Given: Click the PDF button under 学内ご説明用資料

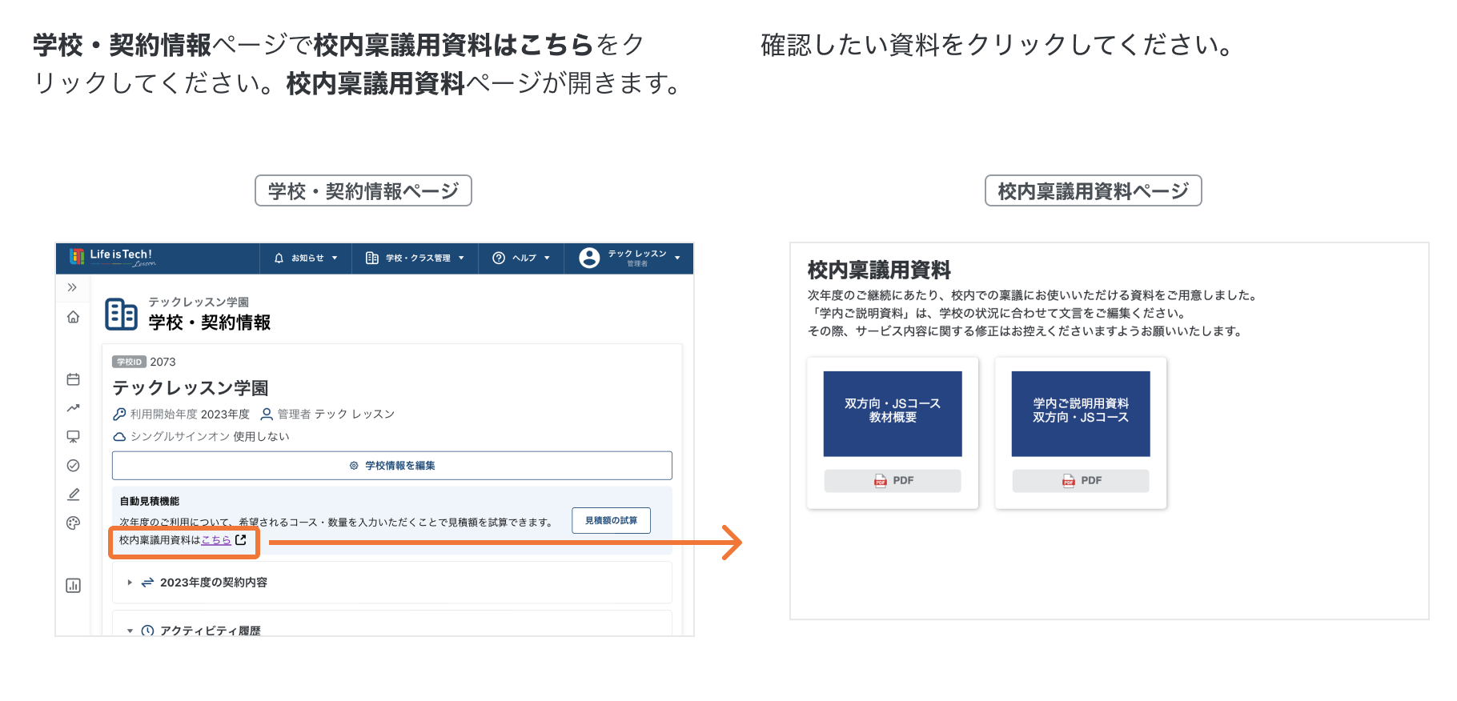Looking at the screenshot, I should (x=1080, y=481).
